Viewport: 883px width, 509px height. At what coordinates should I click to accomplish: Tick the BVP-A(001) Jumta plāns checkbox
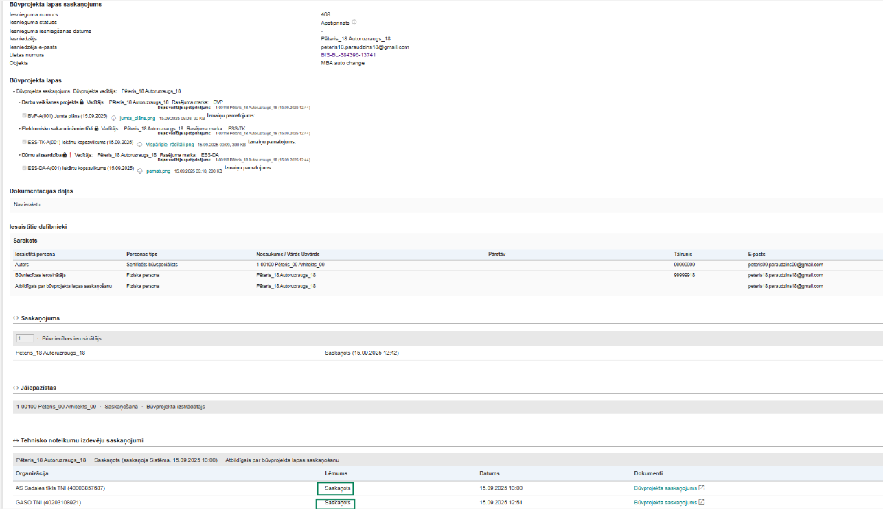(25, 116)
